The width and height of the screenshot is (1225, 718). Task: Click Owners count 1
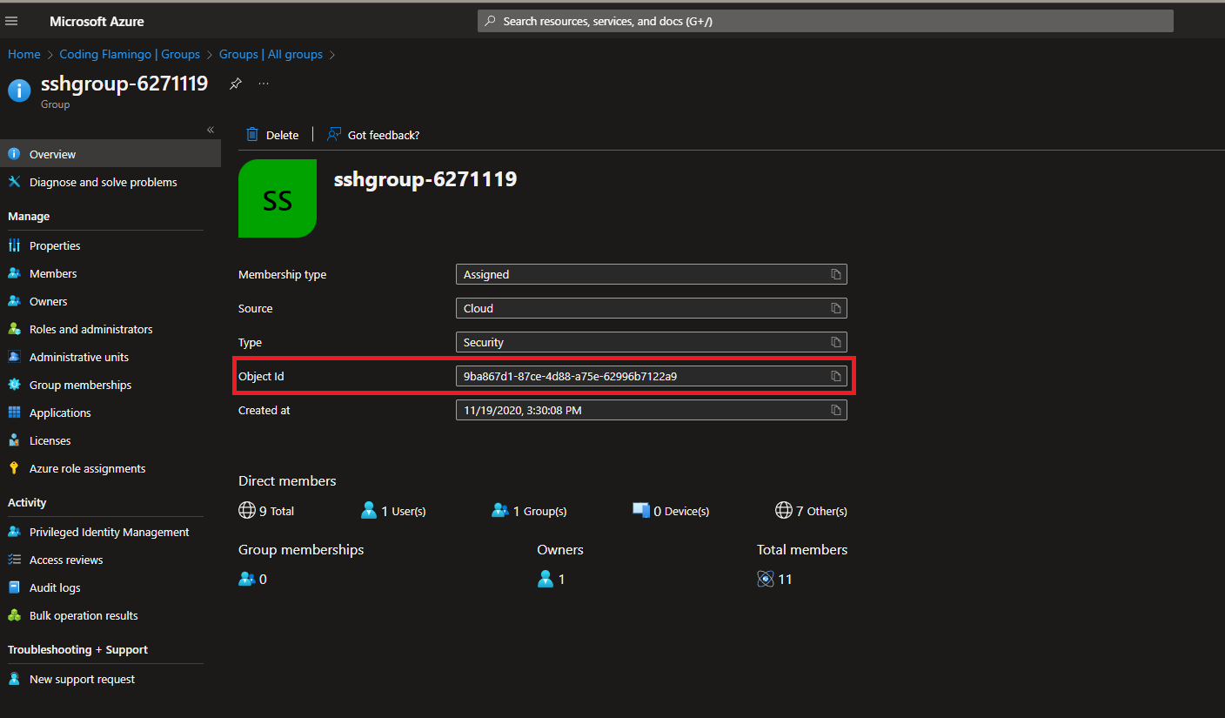pos(552,579)
